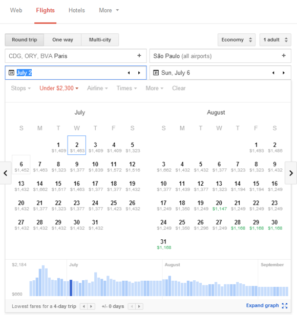Show next months with the right calendar chevron
The height and width of the screenshot is (315, 297).
pos(291,173)
